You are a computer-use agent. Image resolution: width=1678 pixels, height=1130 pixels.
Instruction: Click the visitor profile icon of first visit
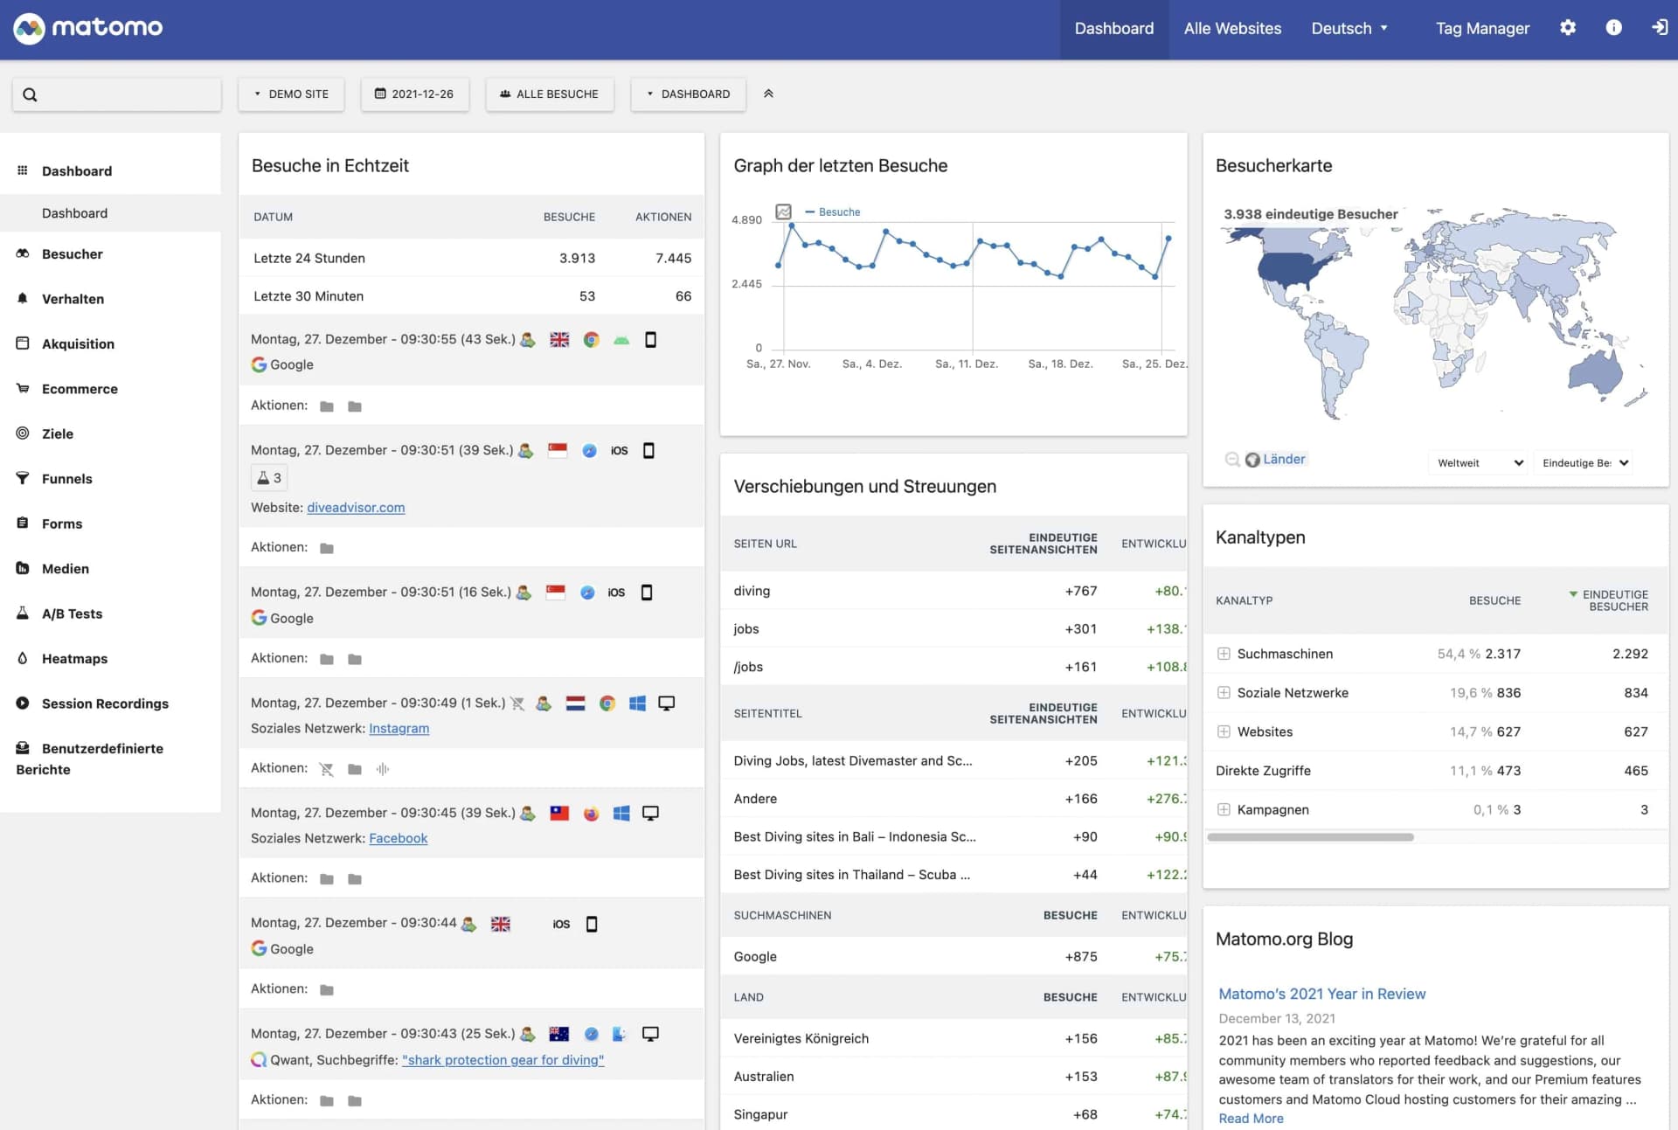pos(528,340)
